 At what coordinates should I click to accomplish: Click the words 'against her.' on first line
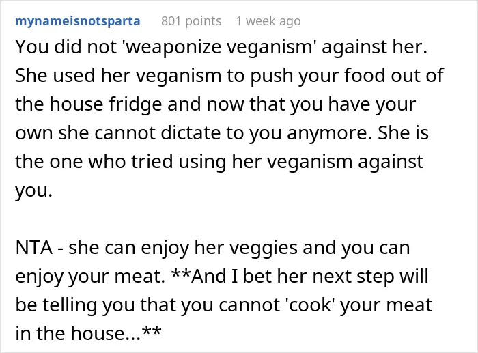375,47
